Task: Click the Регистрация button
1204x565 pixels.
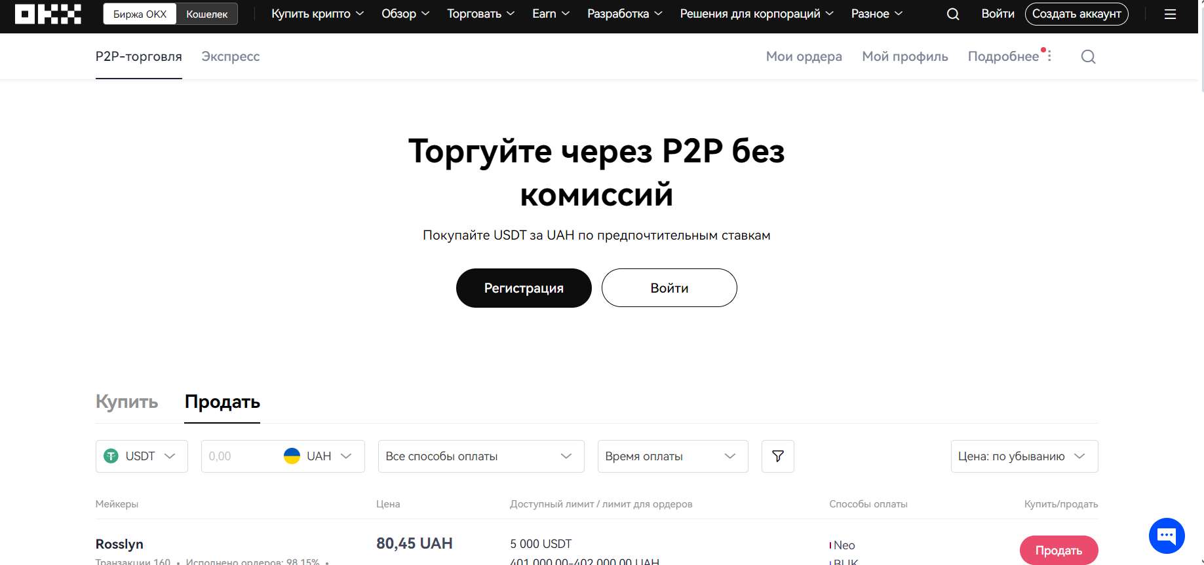Action: (x=524, y=288)
